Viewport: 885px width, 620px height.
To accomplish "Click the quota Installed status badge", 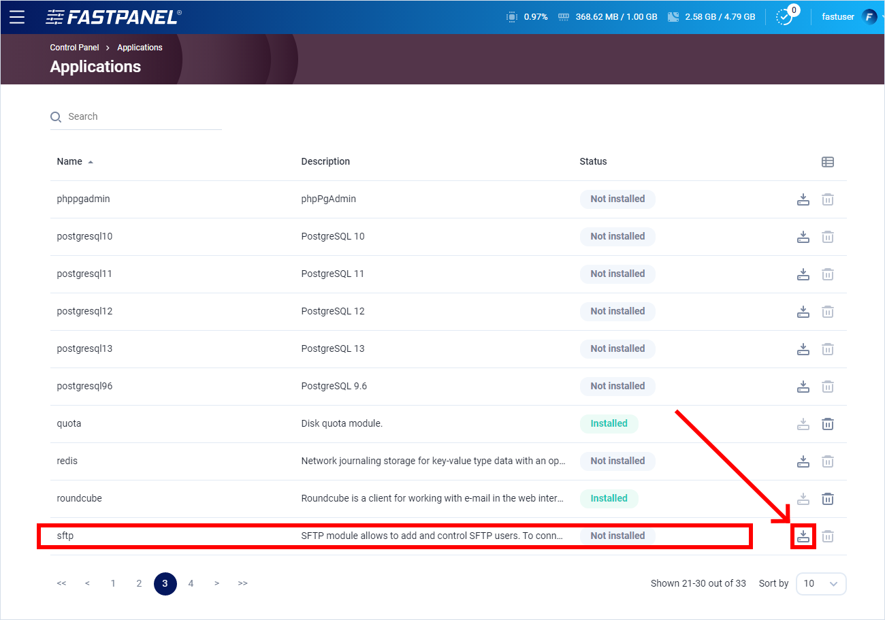I will click(609, 424).
